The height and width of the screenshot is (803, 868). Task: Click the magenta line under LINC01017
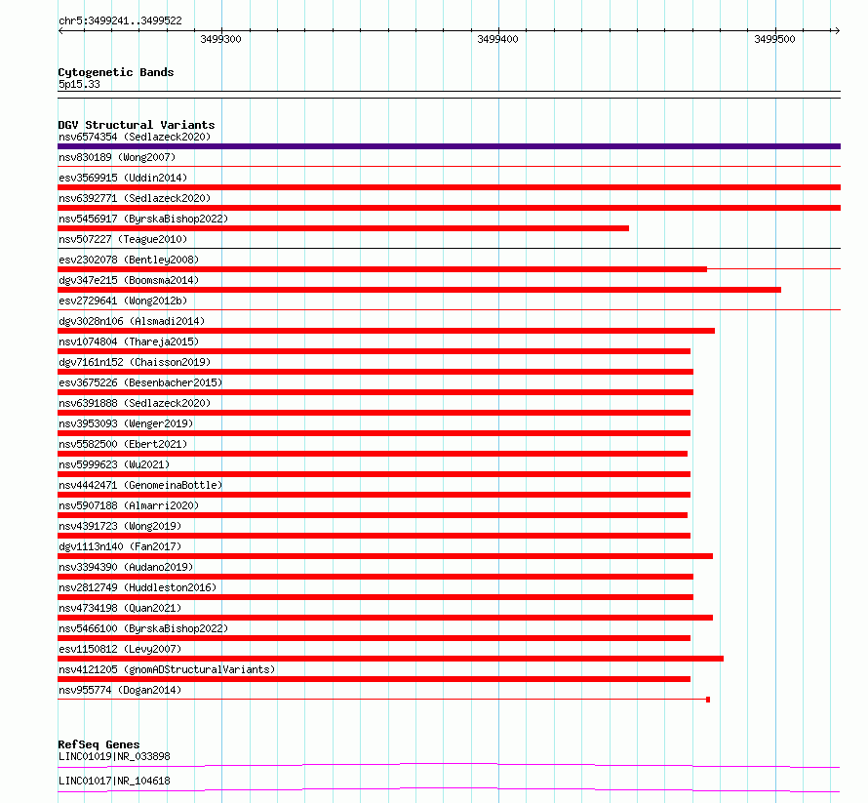click(x=449, y=789)
